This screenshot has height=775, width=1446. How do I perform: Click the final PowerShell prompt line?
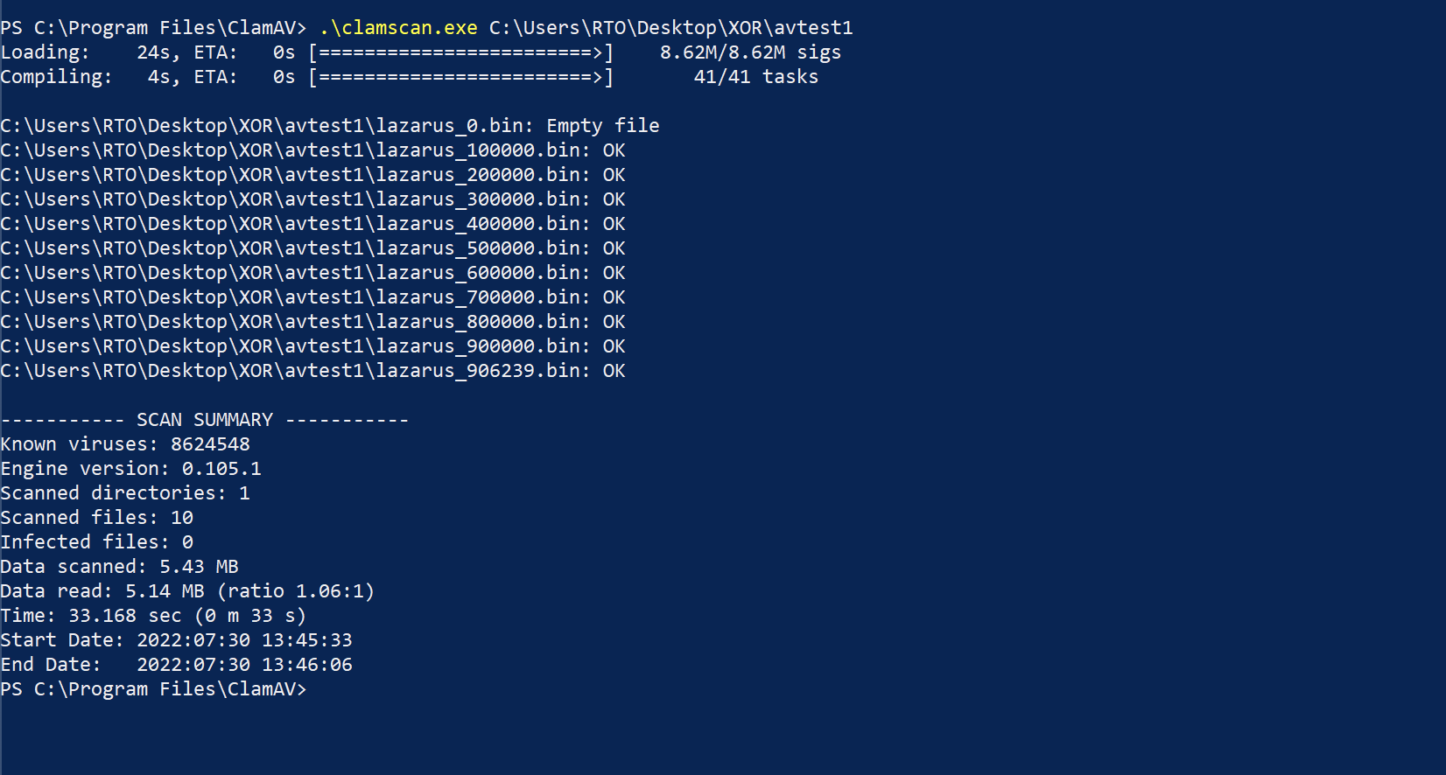tap(154, 689)
